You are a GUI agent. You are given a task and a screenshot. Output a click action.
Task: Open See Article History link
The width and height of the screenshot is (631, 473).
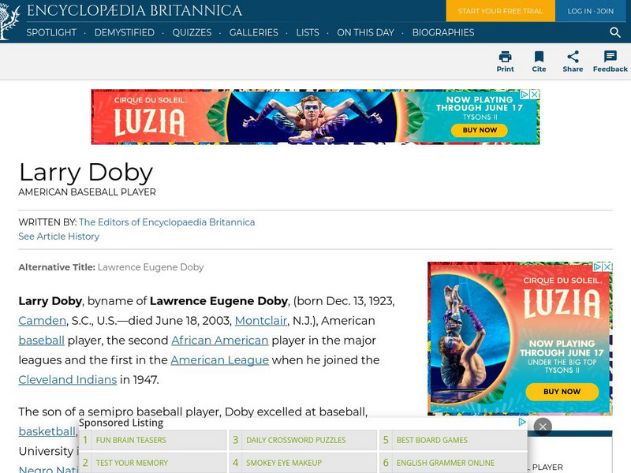point(58,236)
